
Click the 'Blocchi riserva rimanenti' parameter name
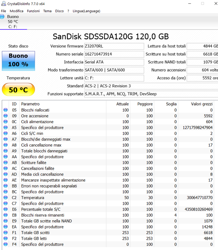tap(43, 215)
